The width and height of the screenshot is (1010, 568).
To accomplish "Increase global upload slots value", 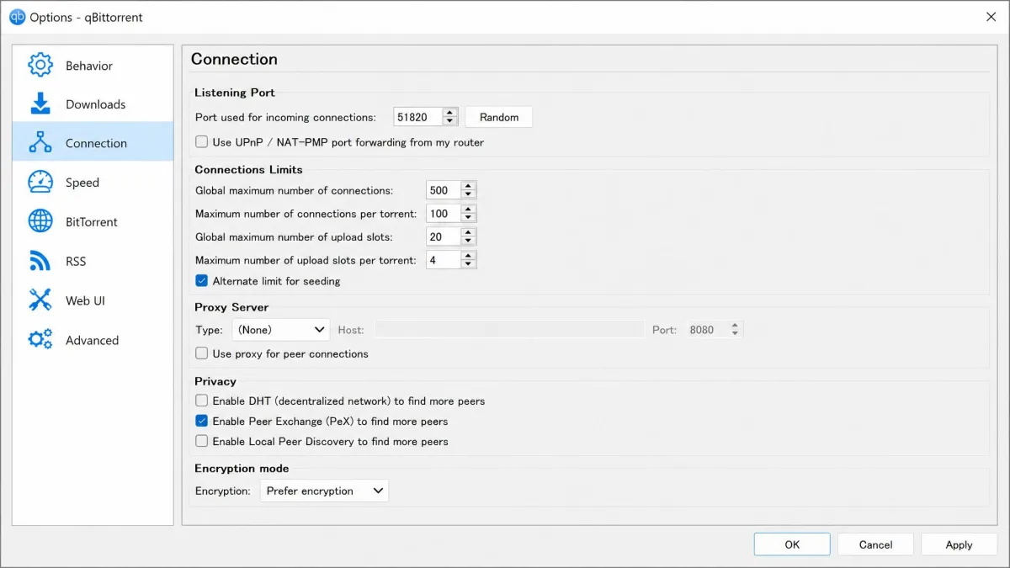I will tap(469, 232).
